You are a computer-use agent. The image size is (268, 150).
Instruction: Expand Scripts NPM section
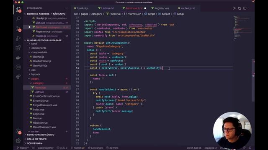(35, 143)
